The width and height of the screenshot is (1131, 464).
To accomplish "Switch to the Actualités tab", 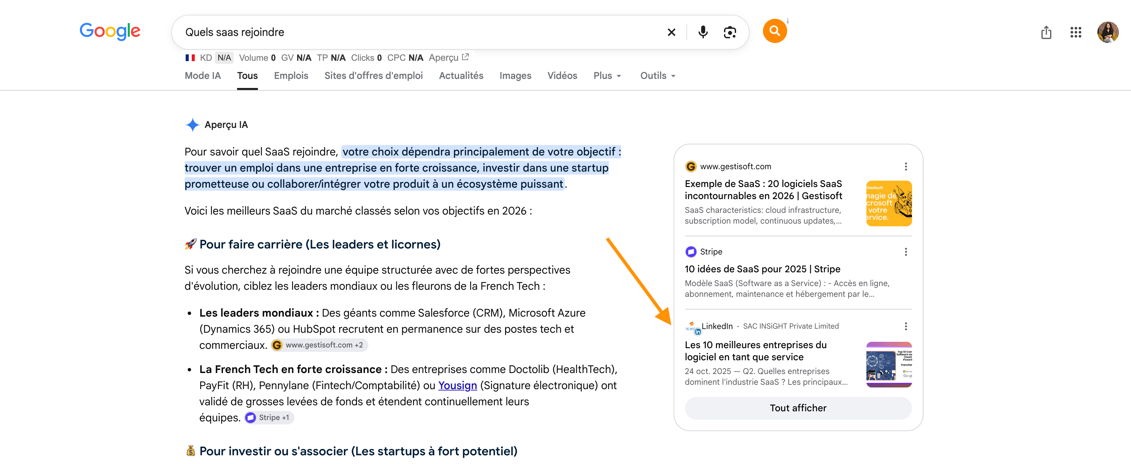I will click(x=461, y=76).
